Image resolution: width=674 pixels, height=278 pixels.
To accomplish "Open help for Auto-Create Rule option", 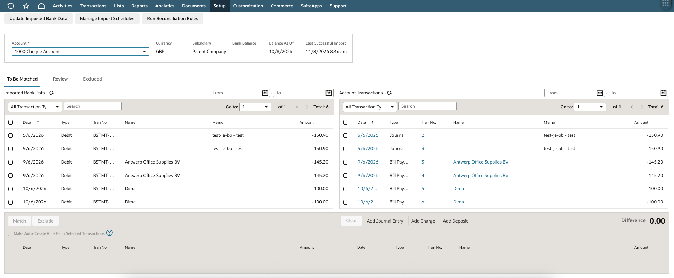I will pos(109,233).
